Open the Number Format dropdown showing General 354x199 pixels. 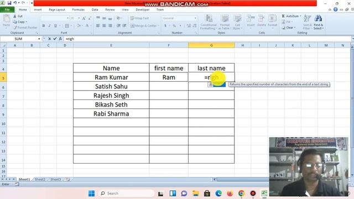click(195, 18)
